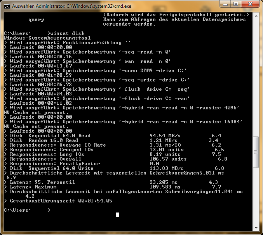Click 'Windows-Systembewertungstool' line
Viewport: 263px width, 235px height.
[x=47, y=38]
